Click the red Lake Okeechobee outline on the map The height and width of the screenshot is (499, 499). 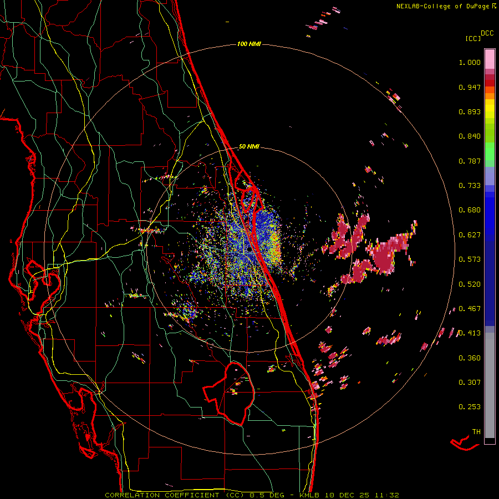point(230,394)
